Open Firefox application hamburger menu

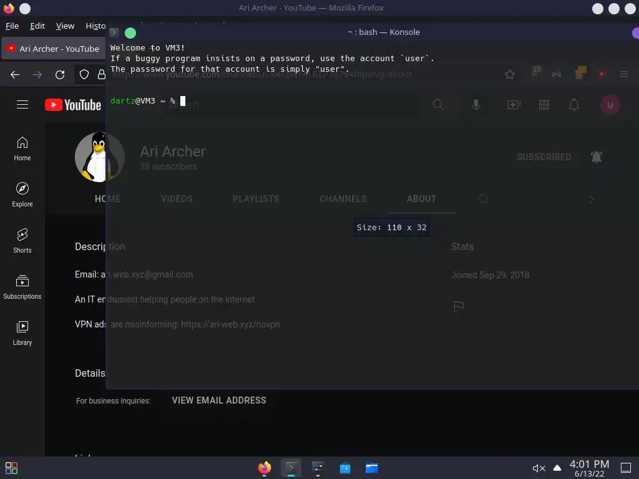(623, 74)
